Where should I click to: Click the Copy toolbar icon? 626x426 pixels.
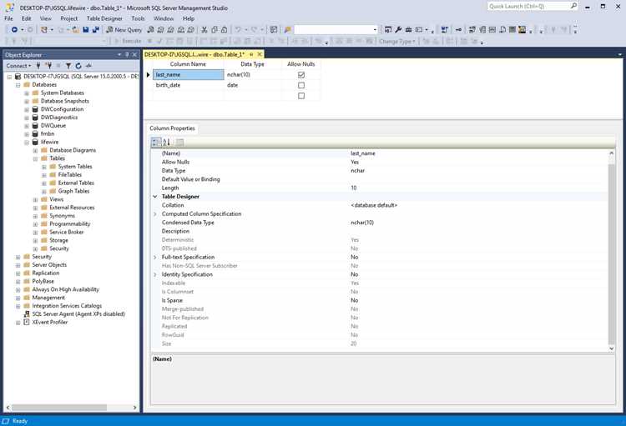click(215, 29)
